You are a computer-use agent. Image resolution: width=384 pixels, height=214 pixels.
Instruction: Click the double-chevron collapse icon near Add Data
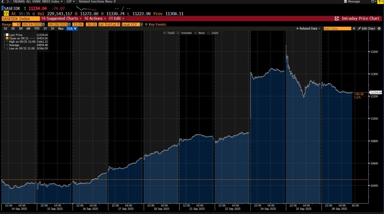(x=354, y=29)
